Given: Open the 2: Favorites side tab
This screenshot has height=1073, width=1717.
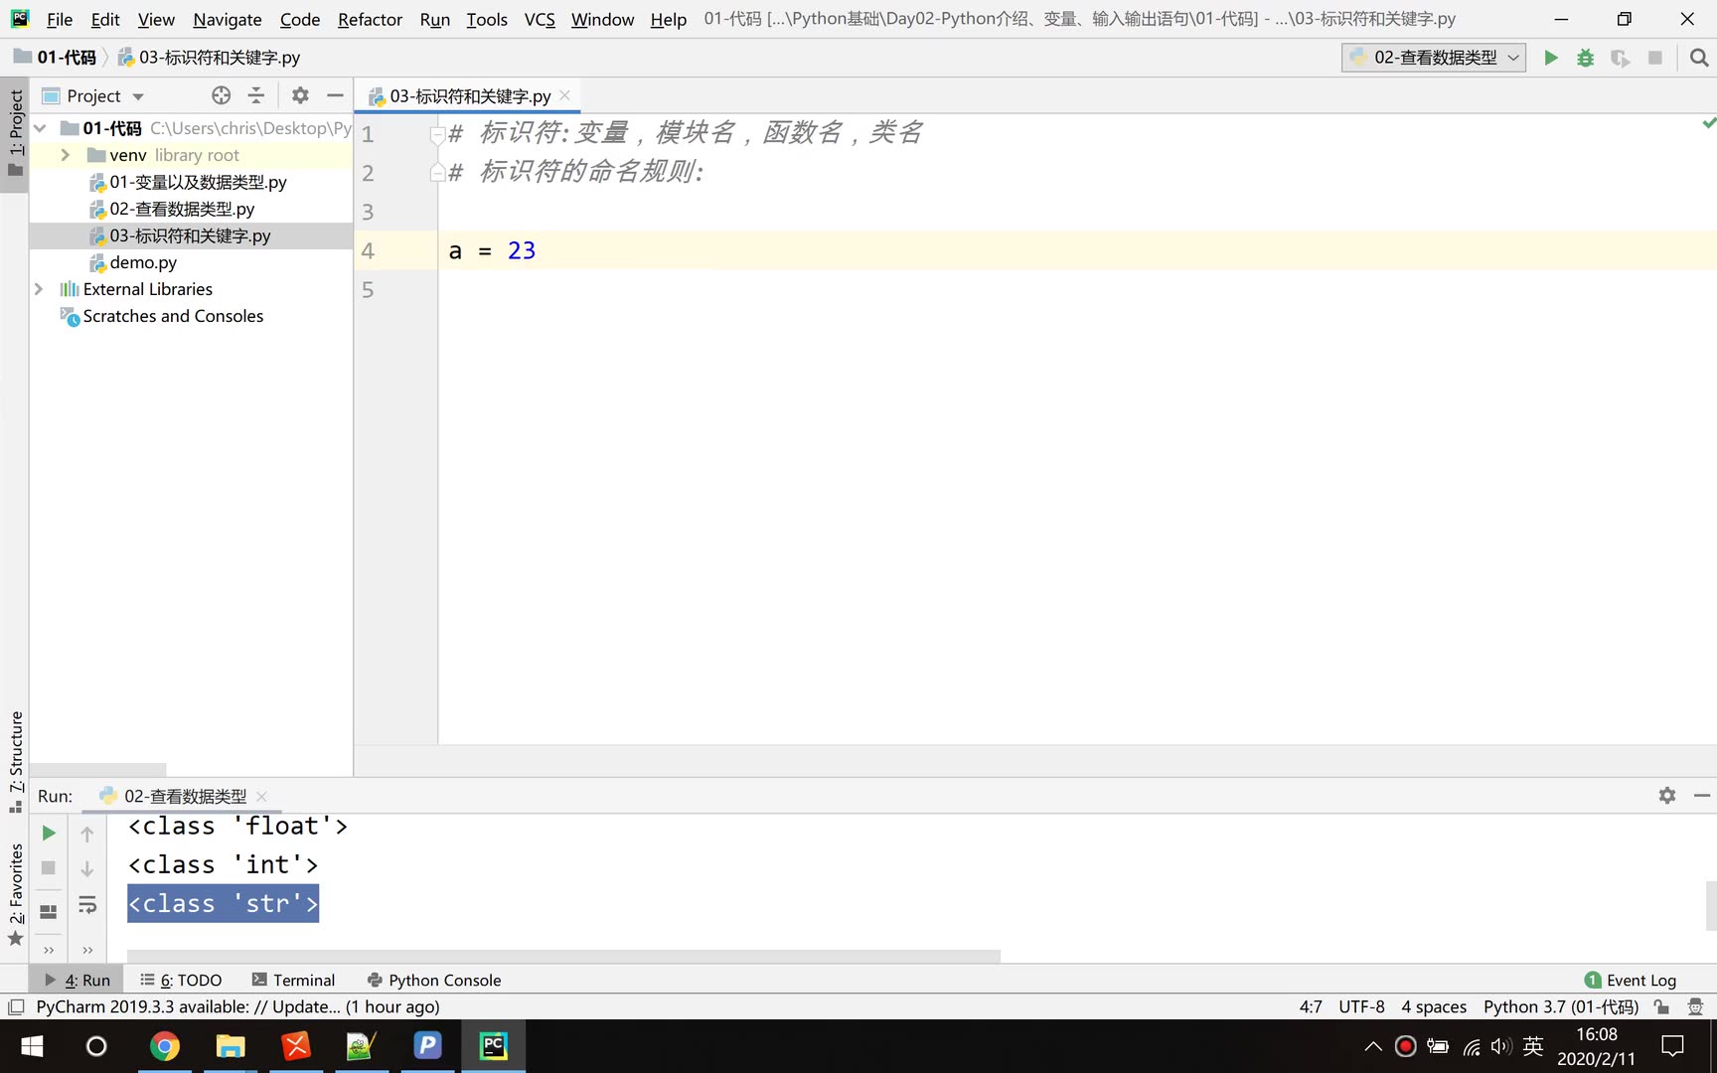Looking at the screenshot, I should click(15, 894).
